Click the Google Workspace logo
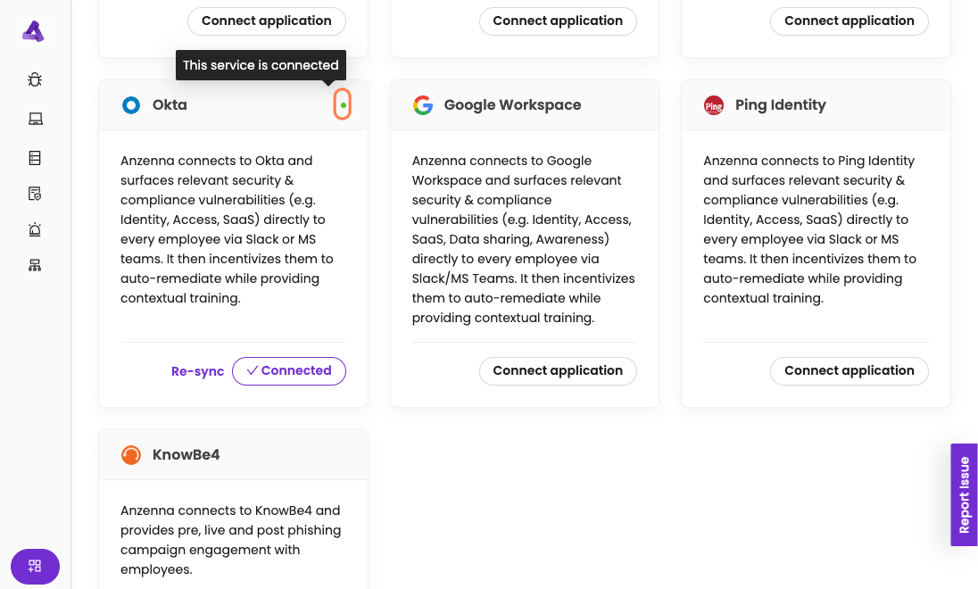The width and height of the screenshot is (978, 589). (423, 105)
